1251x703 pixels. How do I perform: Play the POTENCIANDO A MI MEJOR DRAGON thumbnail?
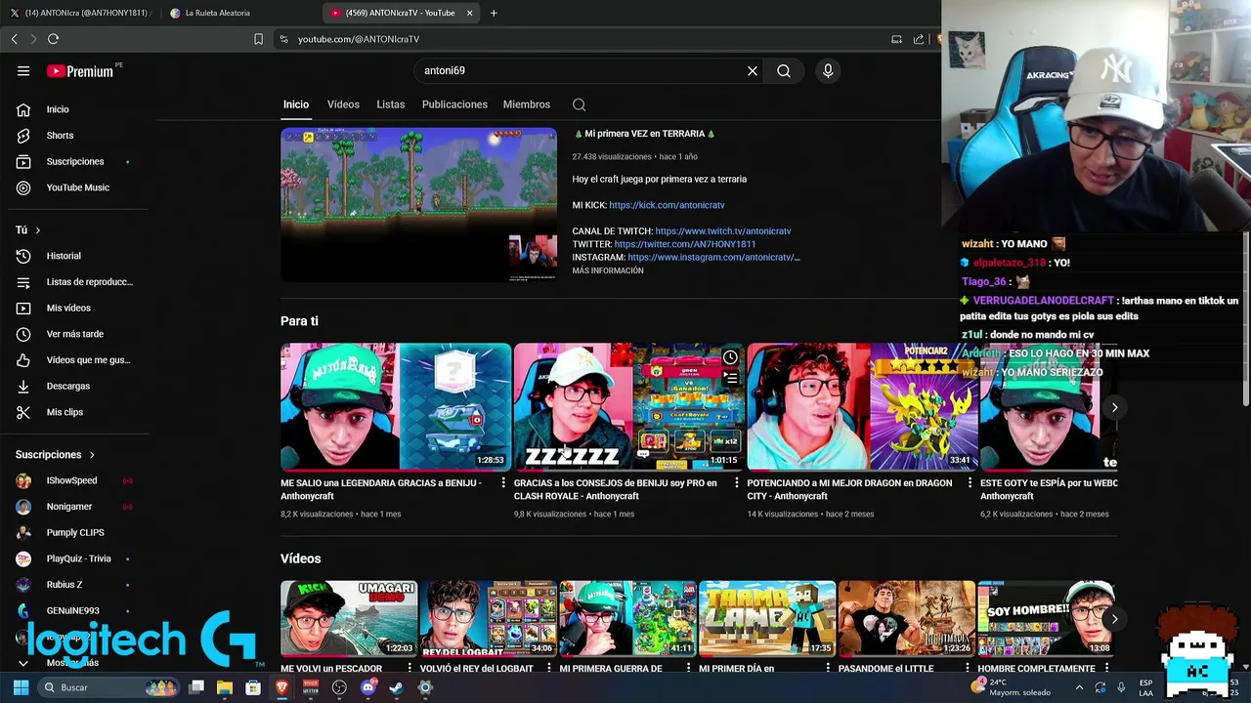point(862,406)
